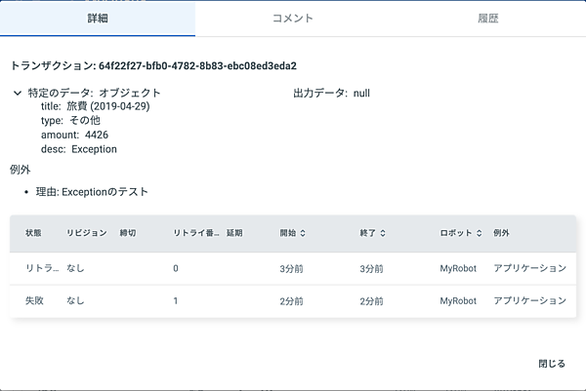The width and height of the screenshot is (586, 391).
Task: Click アプリケーション in the retry row
Action: tap(529, 268)
